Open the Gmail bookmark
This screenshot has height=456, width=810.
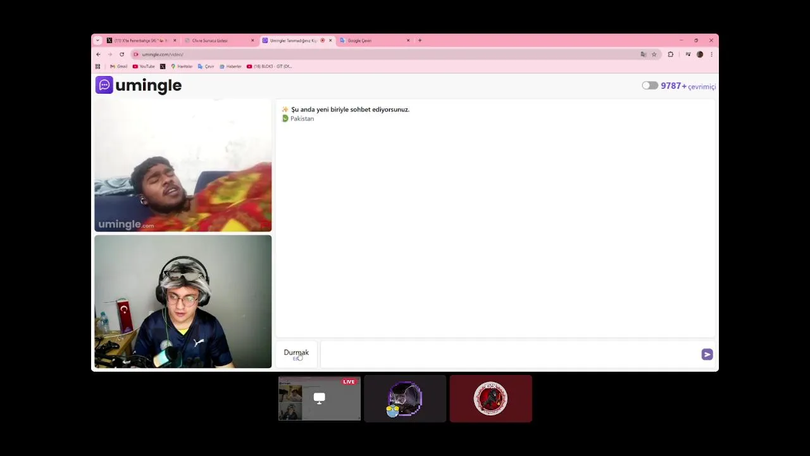[x=118, y=66]
